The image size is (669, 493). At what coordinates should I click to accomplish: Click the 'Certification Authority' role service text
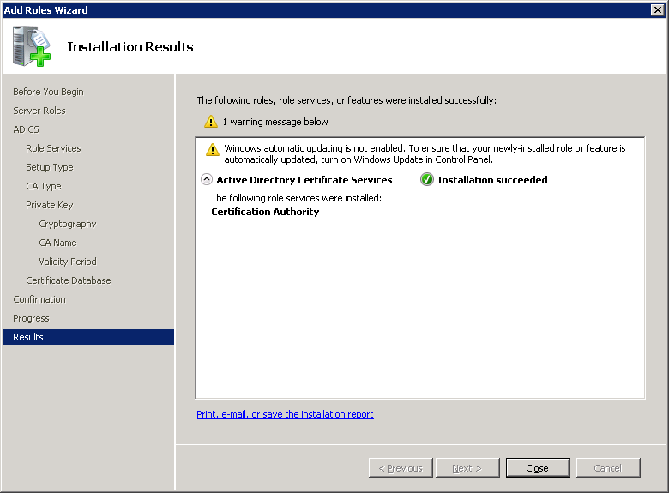(265, 212)
